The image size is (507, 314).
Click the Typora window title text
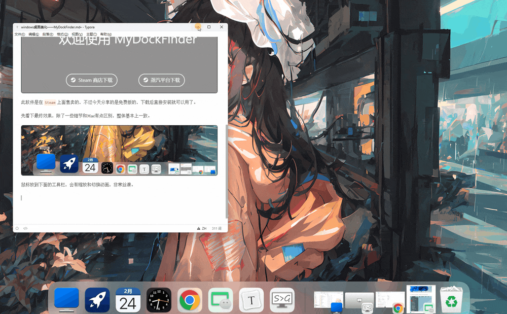tap(58, 27)
